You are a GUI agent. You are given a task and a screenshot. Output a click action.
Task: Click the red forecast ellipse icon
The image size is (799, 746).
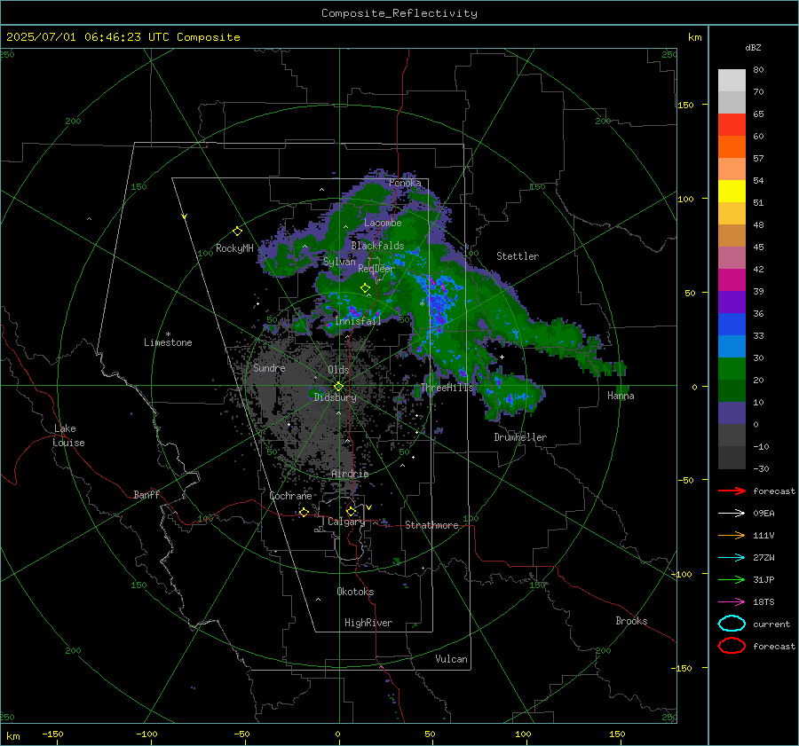pyautogui.click(x=732, y=646)
